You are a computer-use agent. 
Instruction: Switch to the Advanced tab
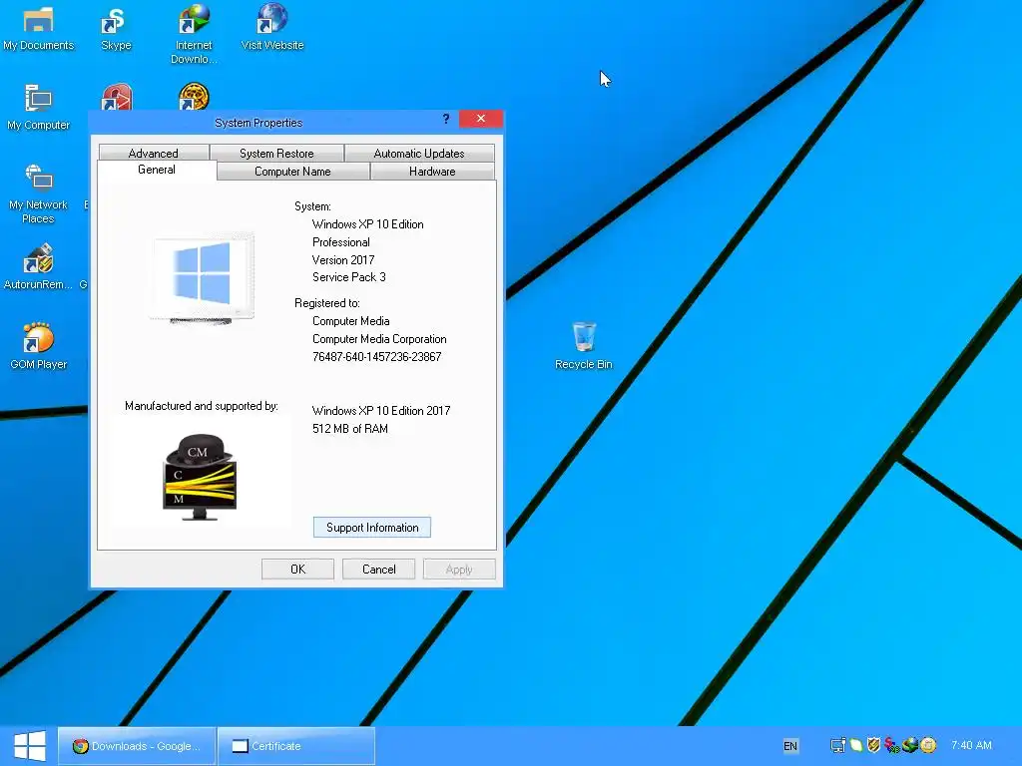(153, 153)
